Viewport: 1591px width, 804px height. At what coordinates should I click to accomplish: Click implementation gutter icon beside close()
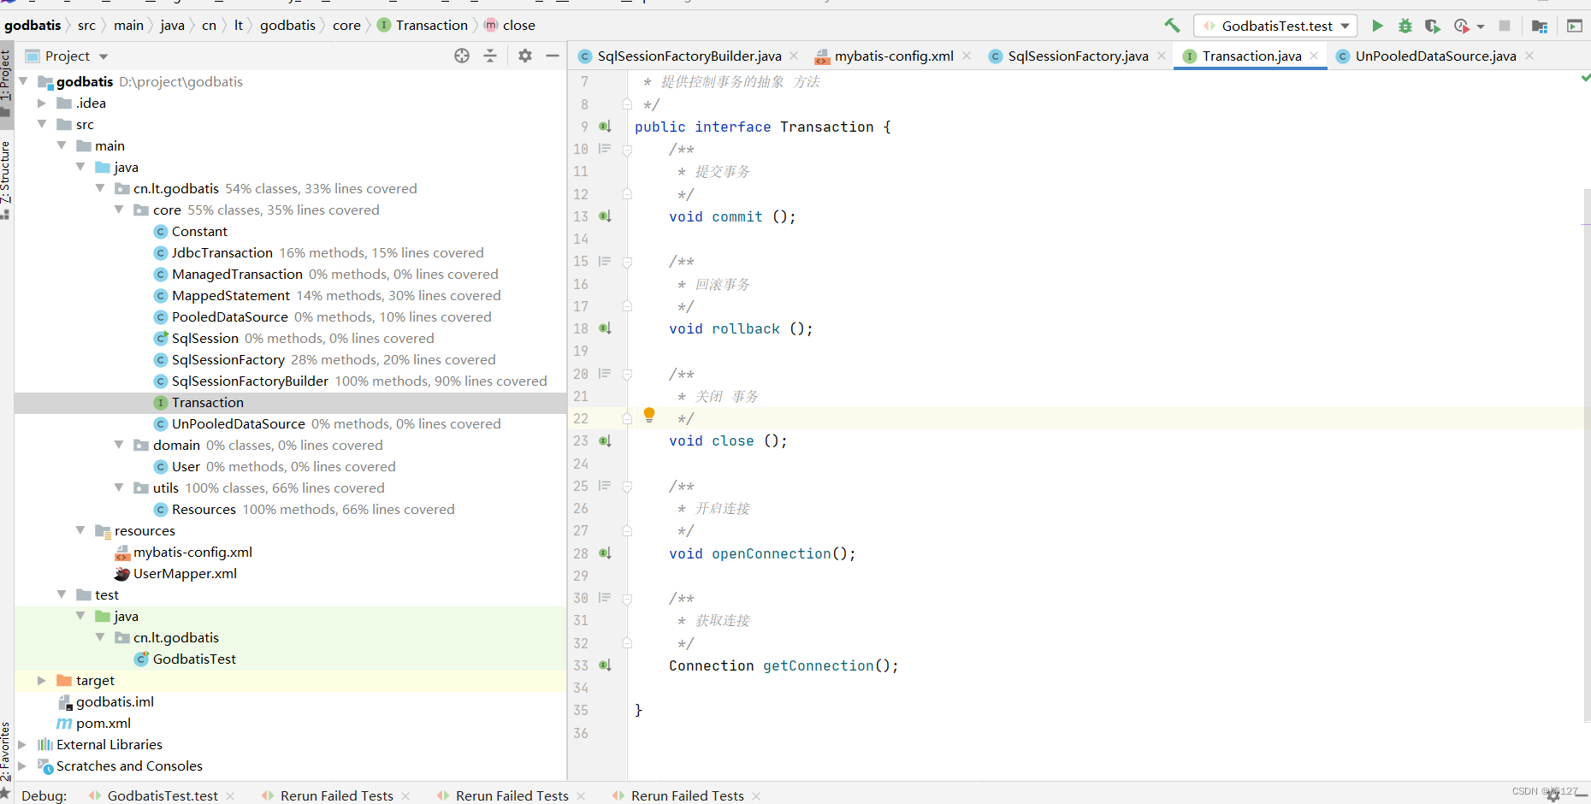(605, 441)
